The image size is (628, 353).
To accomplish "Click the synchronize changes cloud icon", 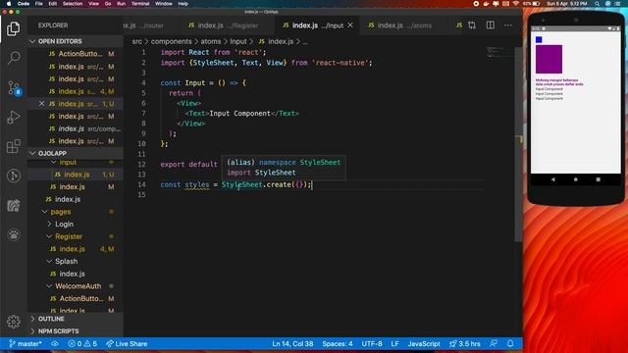I will (x=55, y=344).
